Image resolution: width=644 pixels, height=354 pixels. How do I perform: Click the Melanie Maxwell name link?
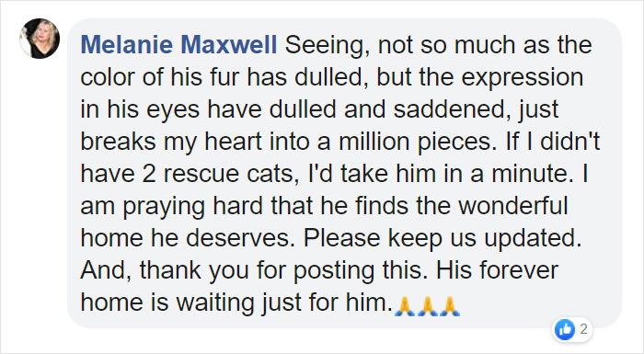click(178, 44)
